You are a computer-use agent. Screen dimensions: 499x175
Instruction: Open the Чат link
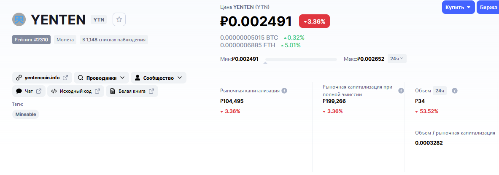pyautogui.click(x=29, y=91)
